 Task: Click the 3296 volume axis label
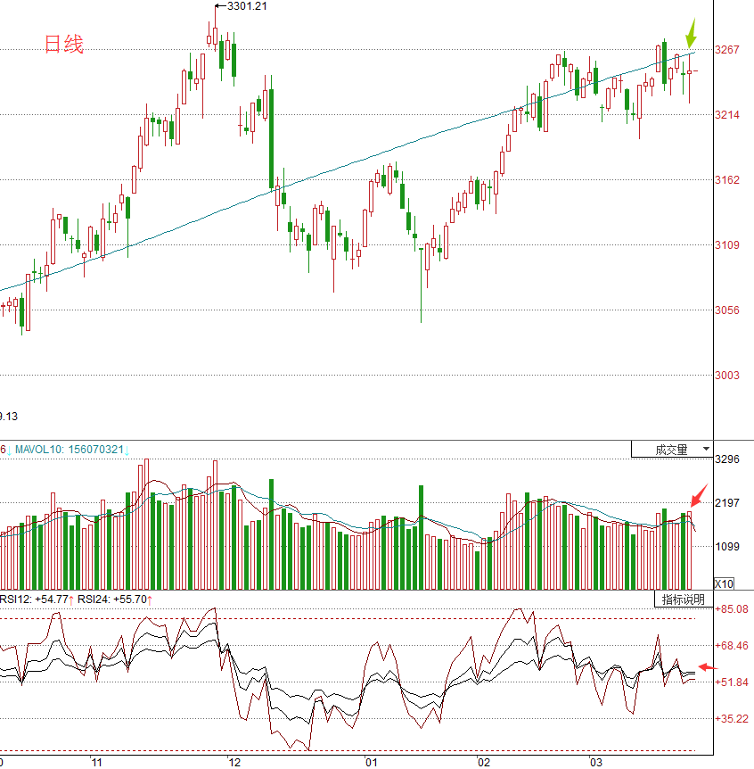point(727,459)
